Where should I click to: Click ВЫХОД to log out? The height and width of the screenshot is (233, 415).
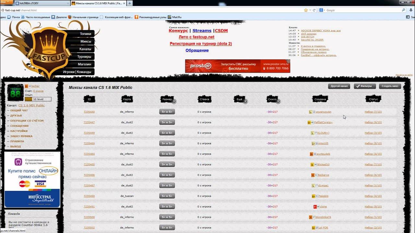click(15, 147)
